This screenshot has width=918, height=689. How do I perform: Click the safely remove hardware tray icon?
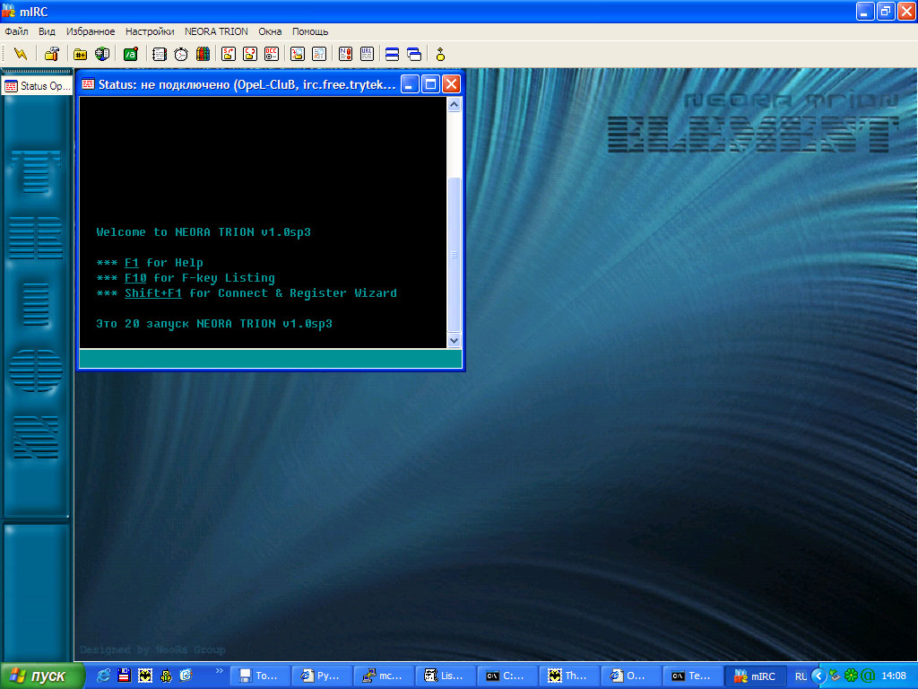point(836,676)
